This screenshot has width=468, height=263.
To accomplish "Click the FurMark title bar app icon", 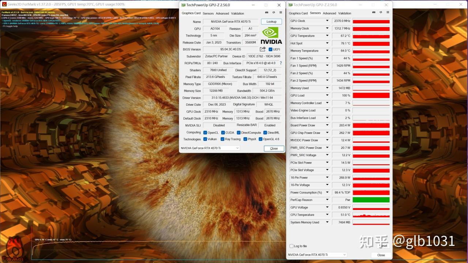I will click(x=4, y=4).
